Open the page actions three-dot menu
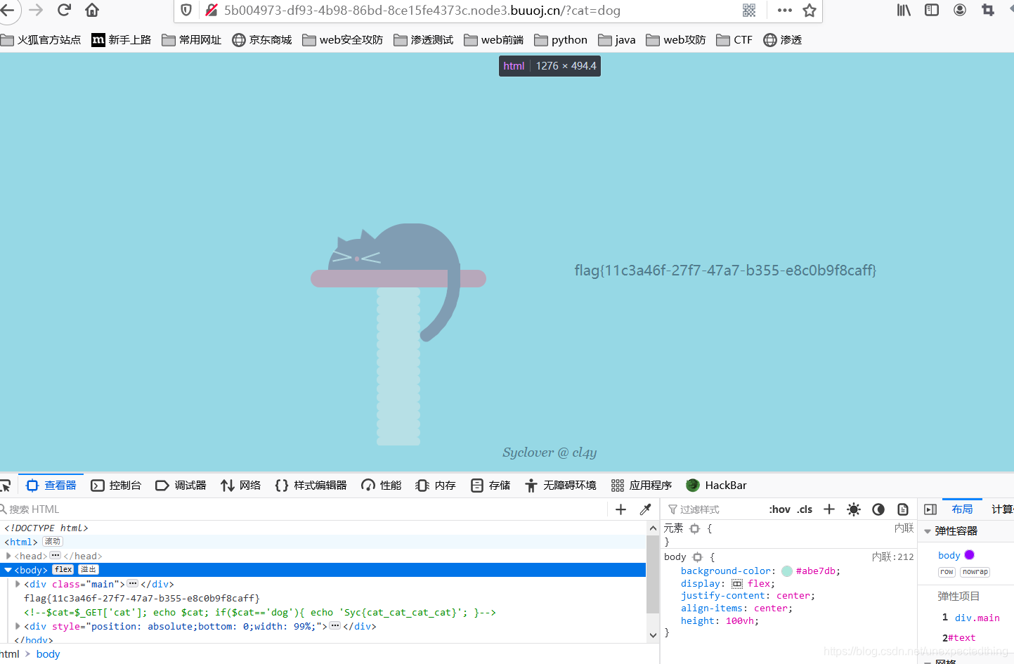 point(785,10)
